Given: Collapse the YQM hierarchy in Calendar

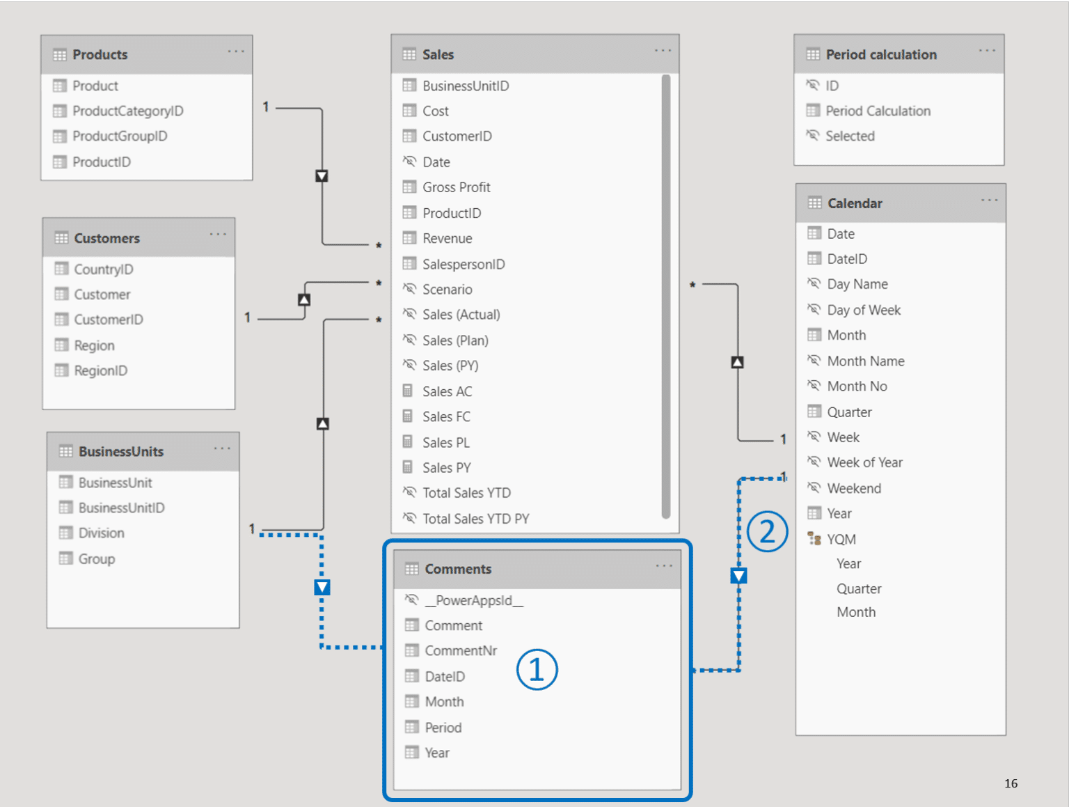Looking at the screenshot, I should point(843,538).
